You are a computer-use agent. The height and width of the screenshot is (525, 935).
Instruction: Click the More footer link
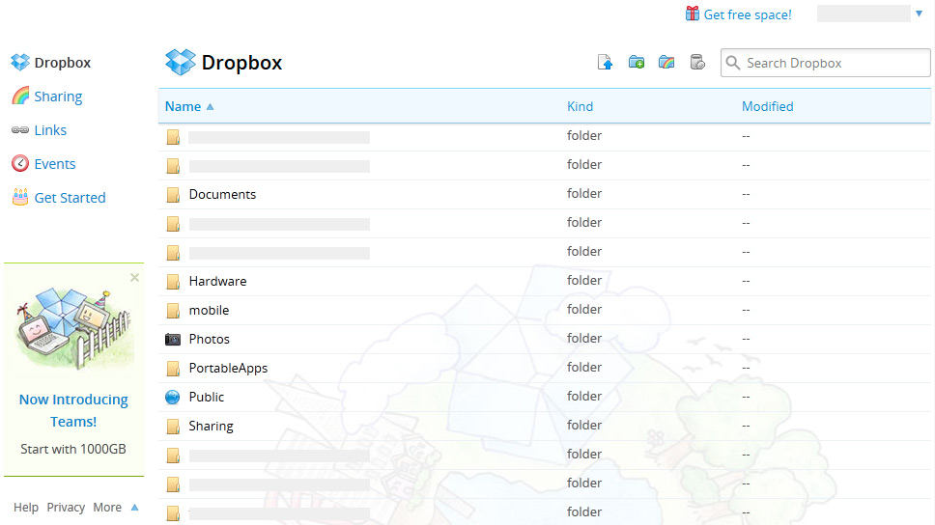click(107, 507)
